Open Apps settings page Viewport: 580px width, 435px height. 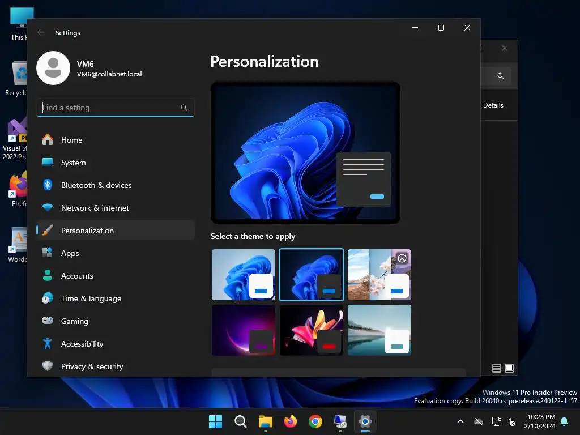[x=116, y=253]
